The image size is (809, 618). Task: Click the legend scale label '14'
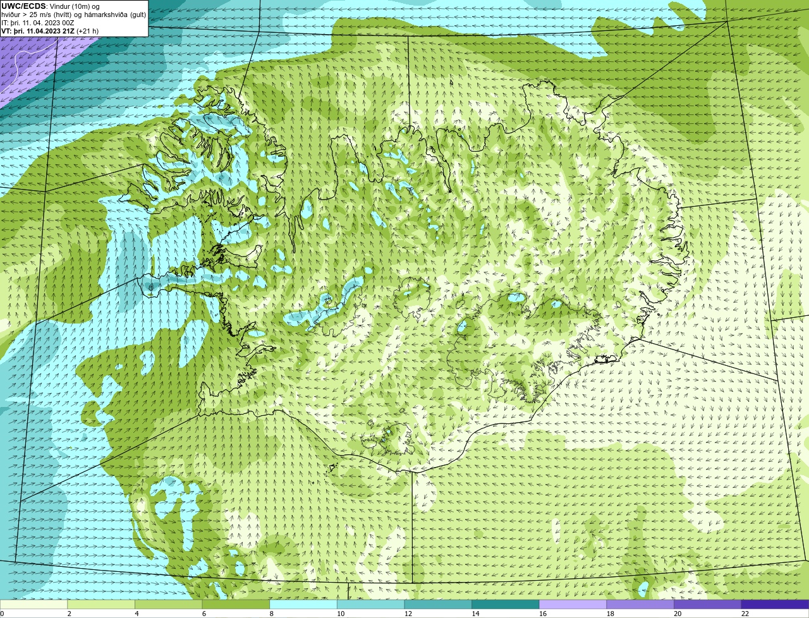475,614
